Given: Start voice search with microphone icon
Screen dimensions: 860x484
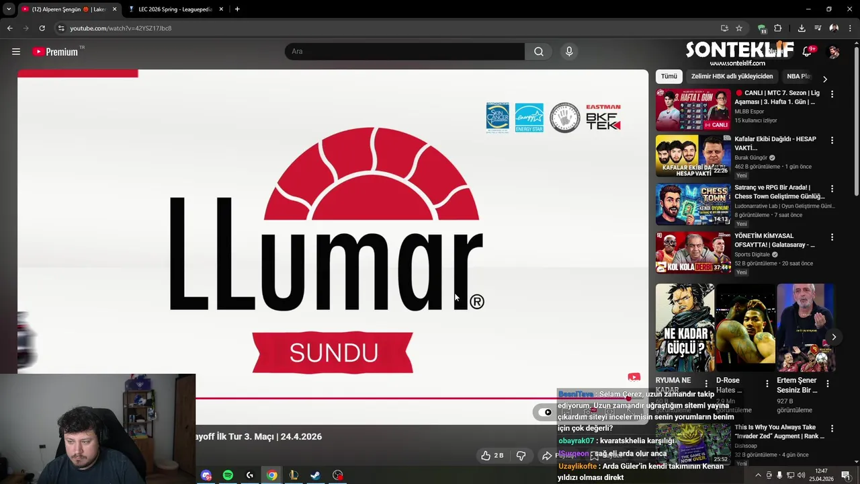Looking at the screenshot, I should click(x=569, y=52).
